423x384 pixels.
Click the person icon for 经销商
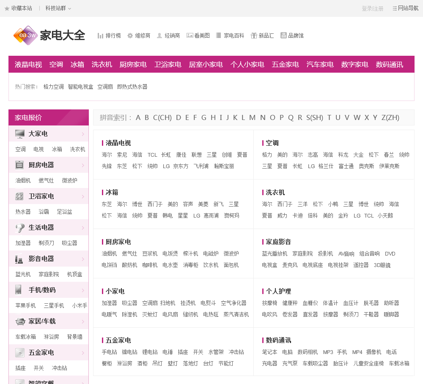159,35
